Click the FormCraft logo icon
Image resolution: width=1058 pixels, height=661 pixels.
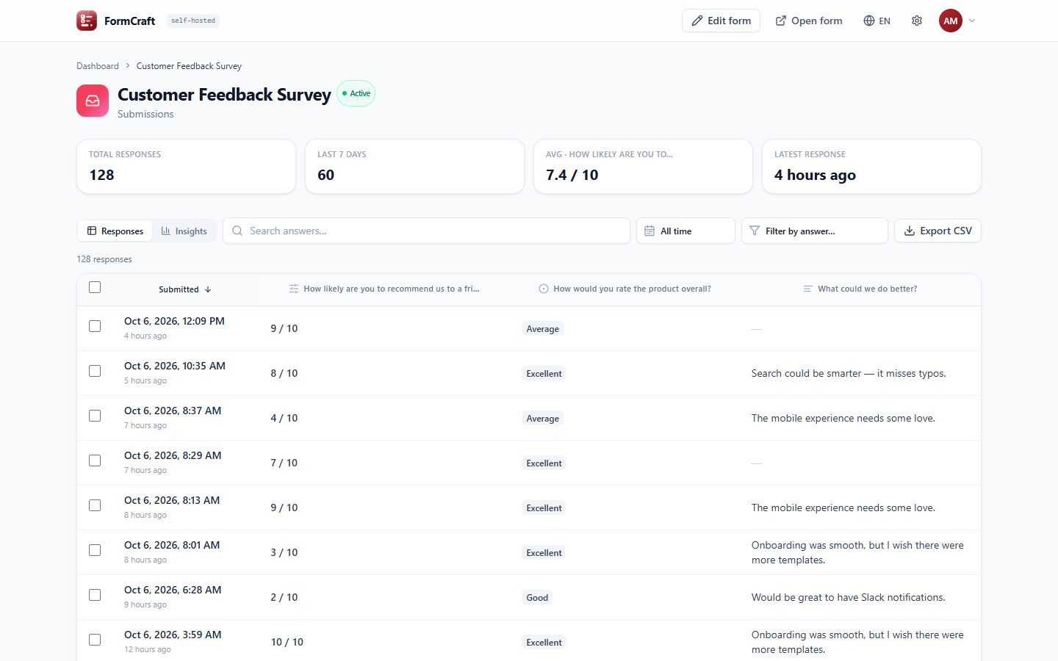pos(87,21)
